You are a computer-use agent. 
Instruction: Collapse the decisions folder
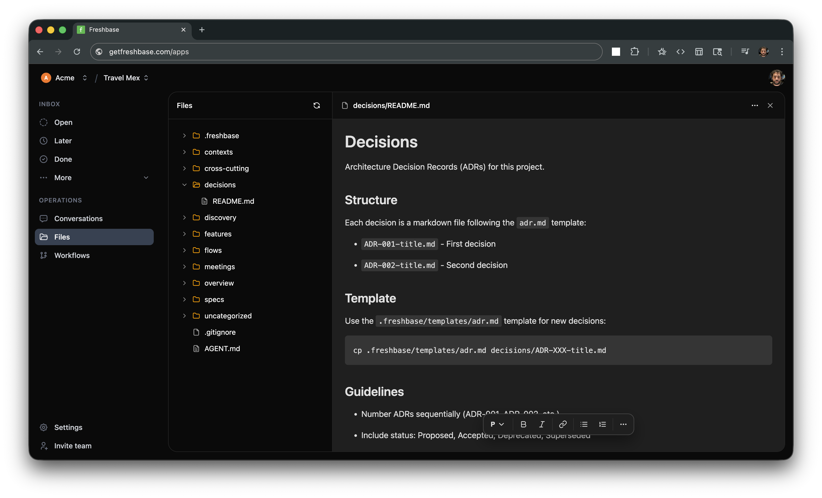[x=184, y=185]
